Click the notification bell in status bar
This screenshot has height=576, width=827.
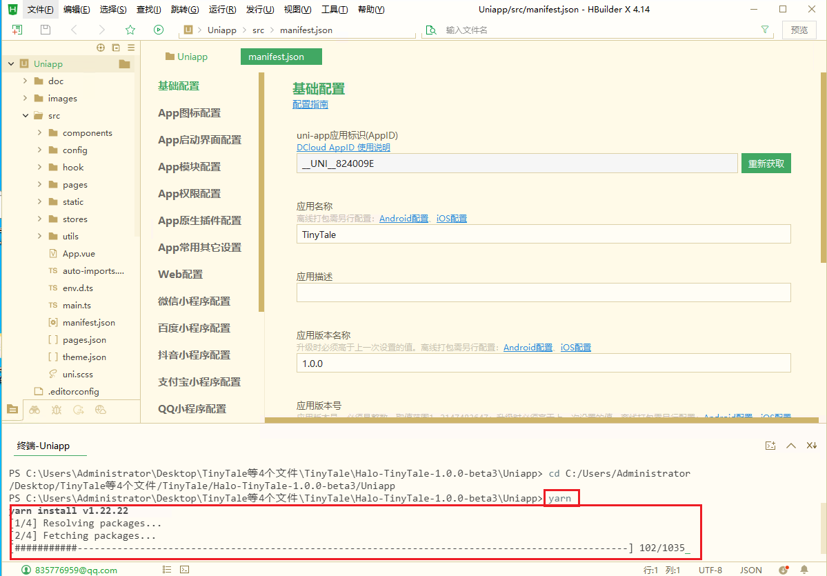click(x=804, y=570)
